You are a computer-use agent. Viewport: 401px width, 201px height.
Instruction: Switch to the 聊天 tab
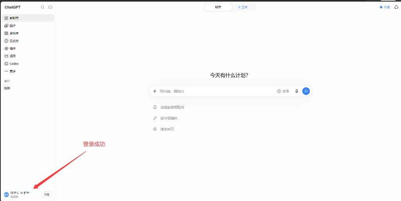(218, 7)
